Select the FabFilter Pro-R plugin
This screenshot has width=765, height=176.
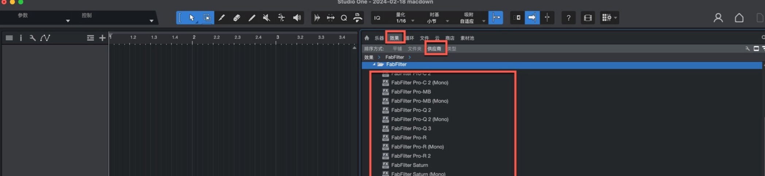pyautogui.click(x=409, y=137)
